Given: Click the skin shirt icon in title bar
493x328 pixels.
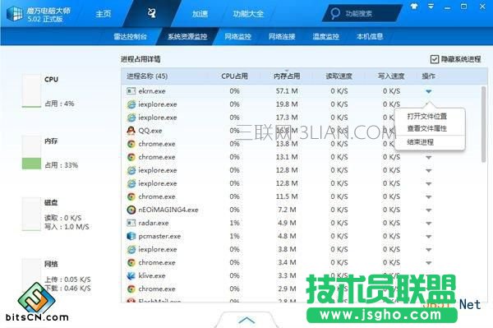Looking at the screenshot, I should [x=414, y=7].
